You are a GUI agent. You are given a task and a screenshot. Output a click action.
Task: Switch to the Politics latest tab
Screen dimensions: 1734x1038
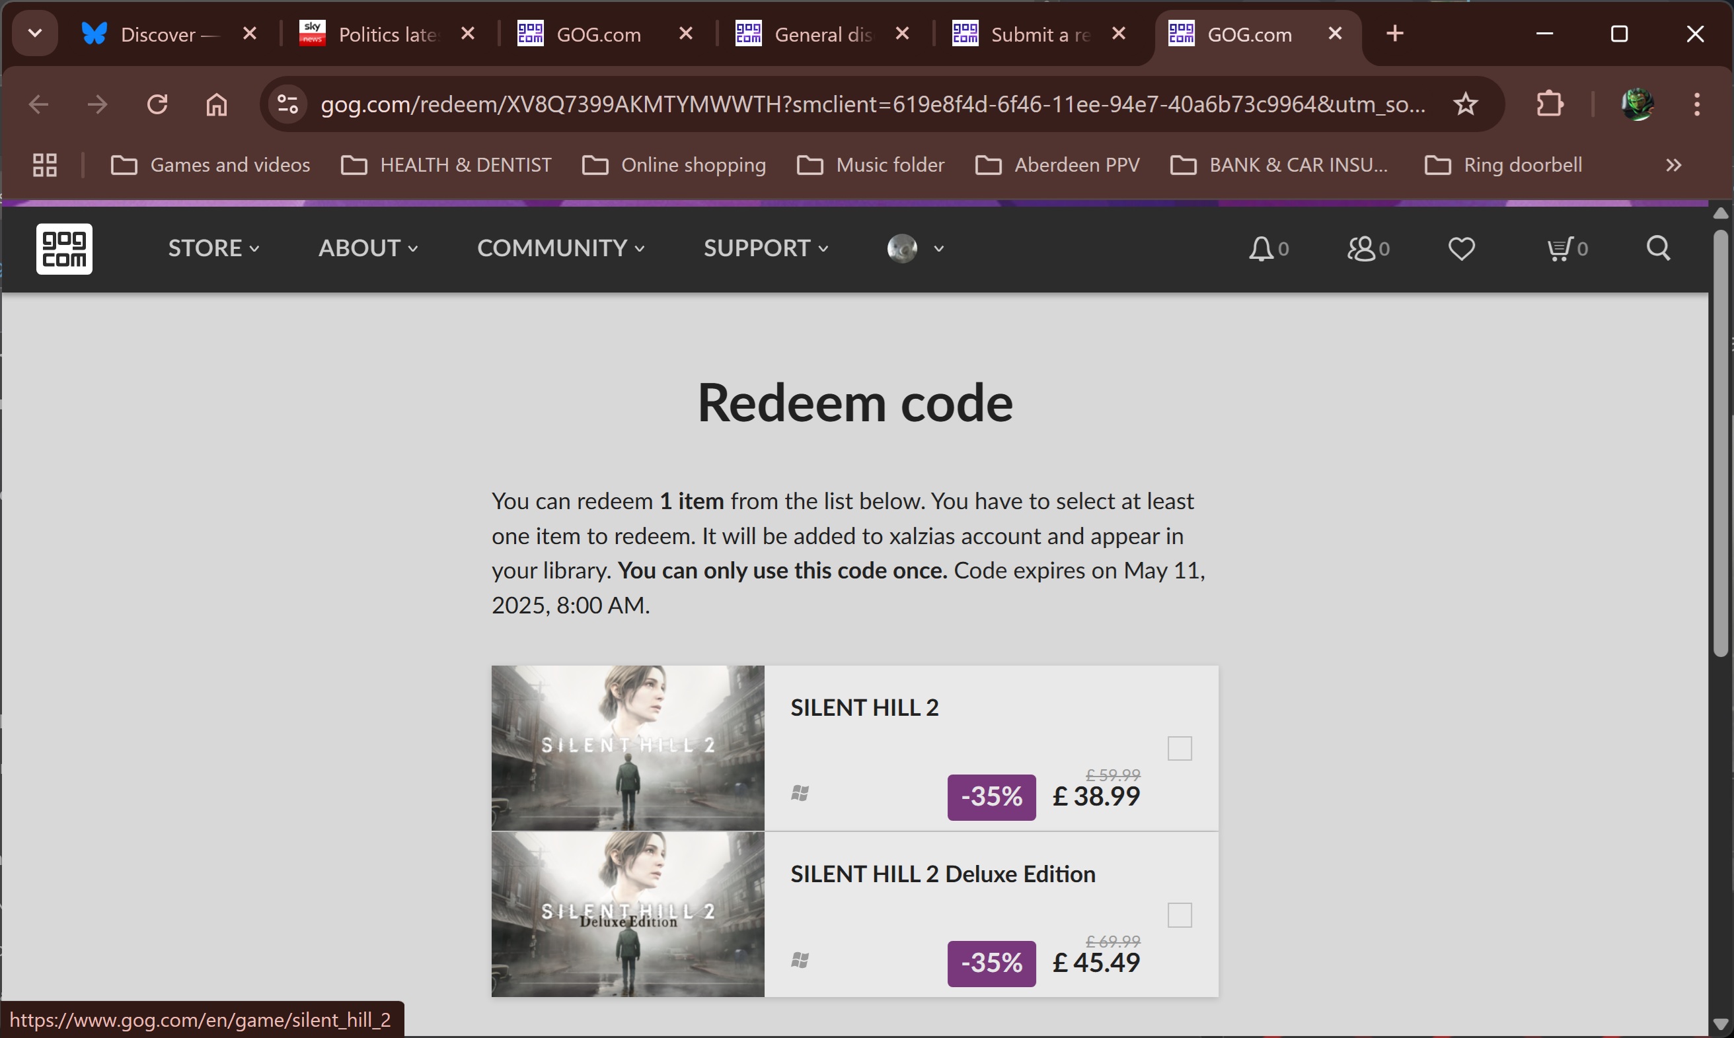[x=387, y=34]
